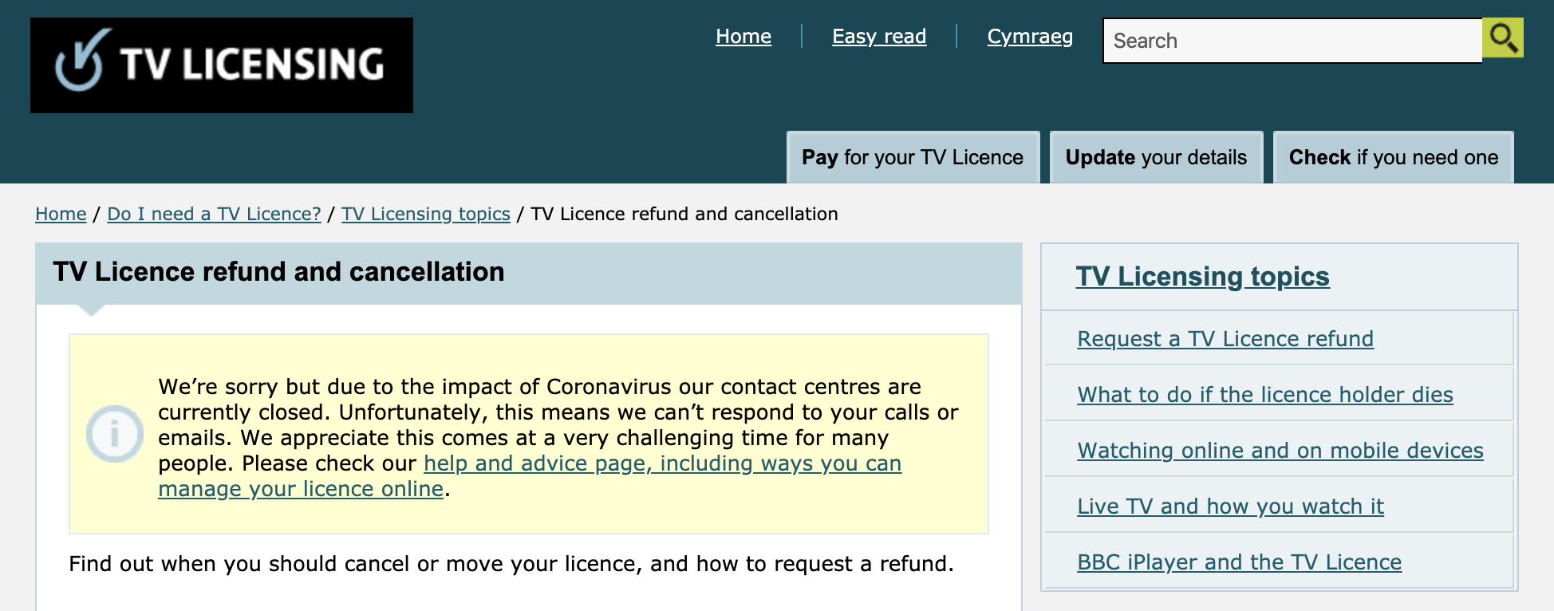
Task: Open Check if you need one tab
Action: (x=1394, y=158)
